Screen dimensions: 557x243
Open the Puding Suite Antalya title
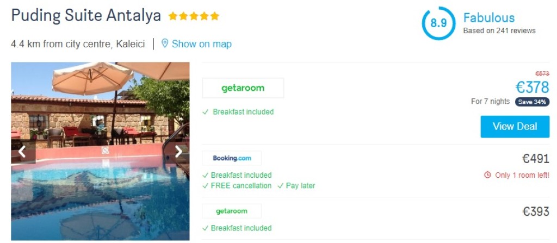(86, 16)
